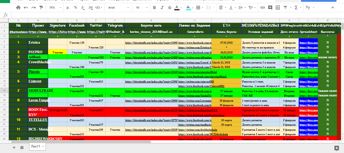
Task: Undo the last action
Action: pos(26,8)
